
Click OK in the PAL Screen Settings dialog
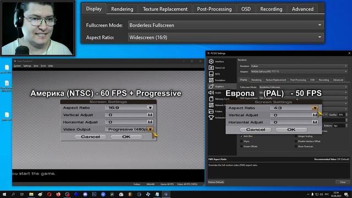(291, 130)
